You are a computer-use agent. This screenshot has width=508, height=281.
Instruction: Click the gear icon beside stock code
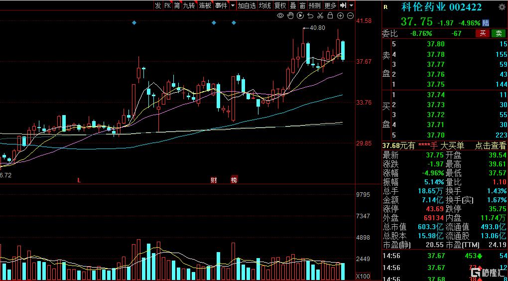click(501, 7)
